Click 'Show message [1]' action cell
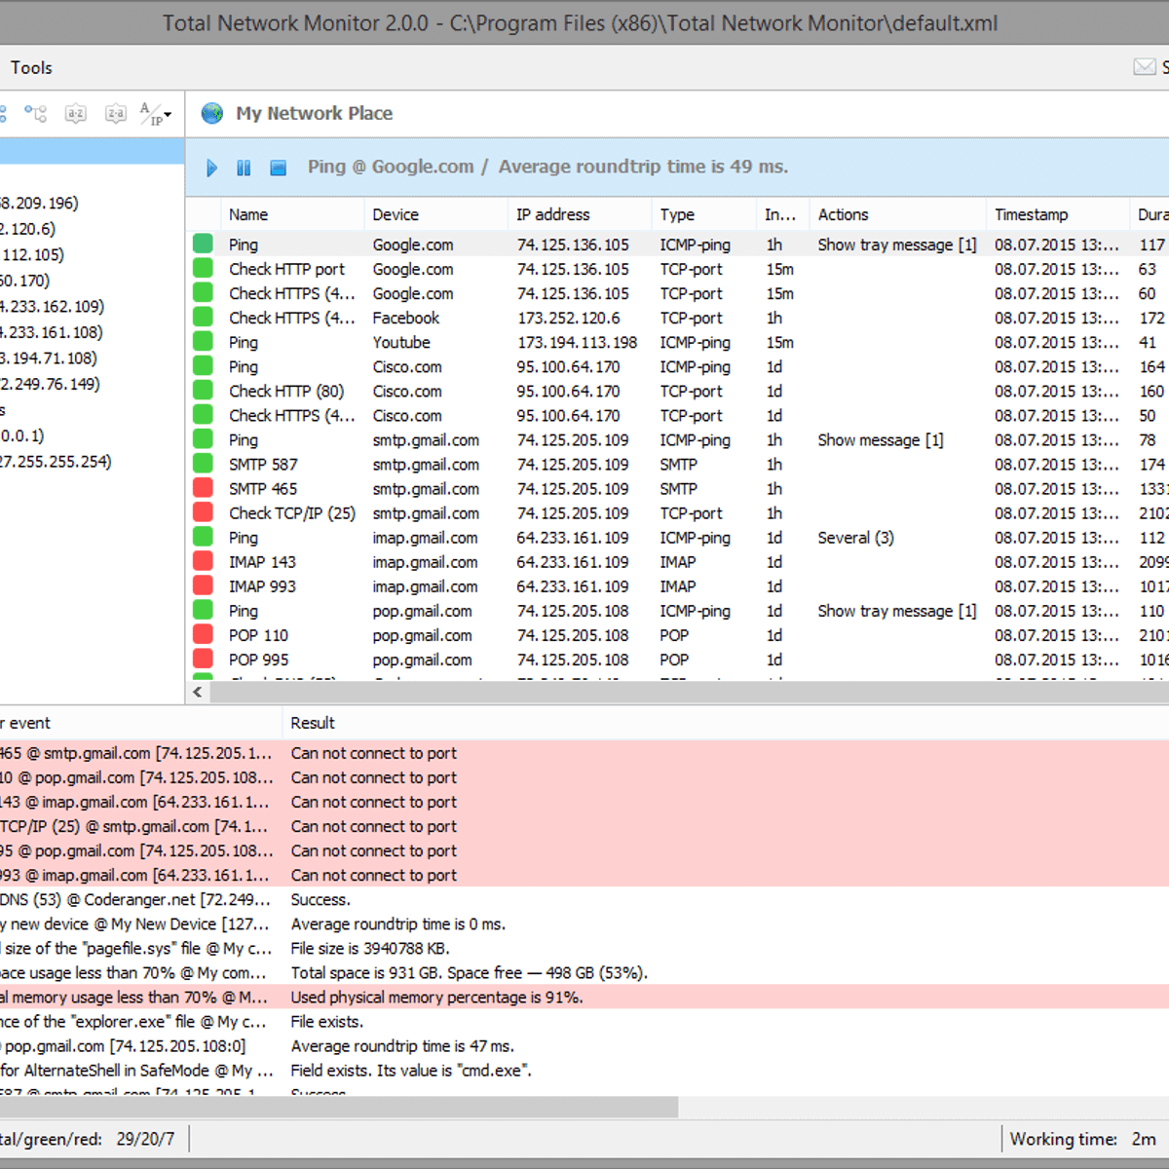 click(881, 440)
